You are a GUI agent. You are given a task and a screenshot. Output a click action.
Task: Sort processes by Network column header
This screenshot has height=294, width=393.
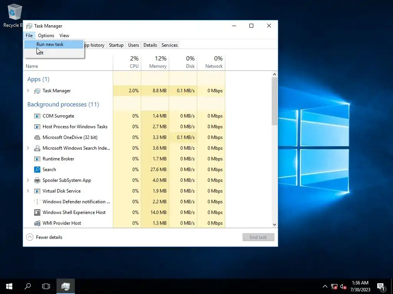211,62
